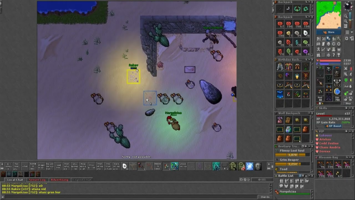Toggle the yellow E expert mode button
This screenshot has height=200, width=355.
pos(351,80)
